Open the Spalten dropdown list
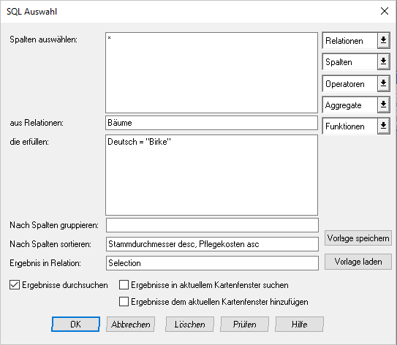The image size is (397, 345). [383, 61]
